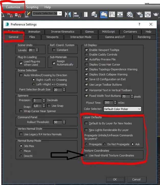Open the Color Selector dropdown
Screen dimensions: 160x185
[139, 109]
